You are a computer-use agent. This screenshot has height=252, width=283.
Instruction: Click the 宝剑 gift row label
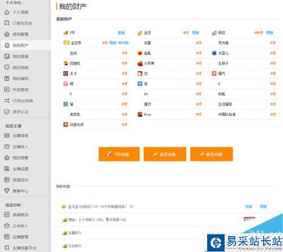pyautogui.click(x=73, y=53)
